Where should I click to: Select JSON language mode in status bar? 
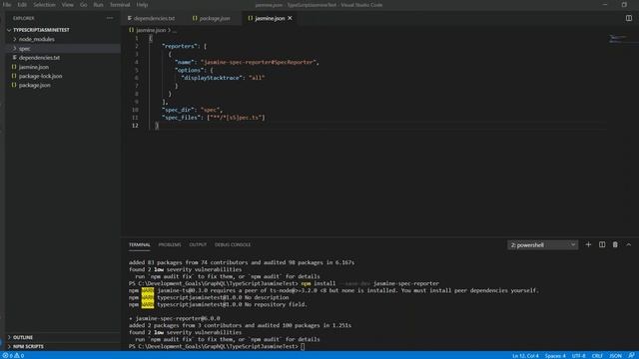click(615, 356)
